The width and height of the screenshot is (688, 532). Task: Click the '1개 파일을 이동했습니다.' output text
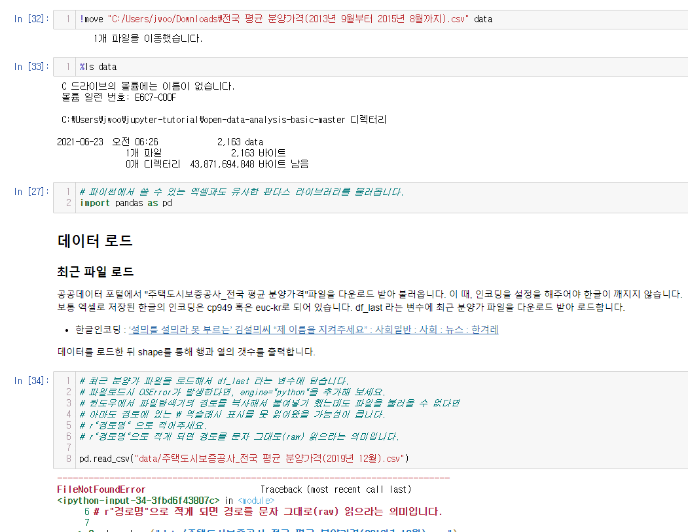pyautogui.click(x=148, y=39)
